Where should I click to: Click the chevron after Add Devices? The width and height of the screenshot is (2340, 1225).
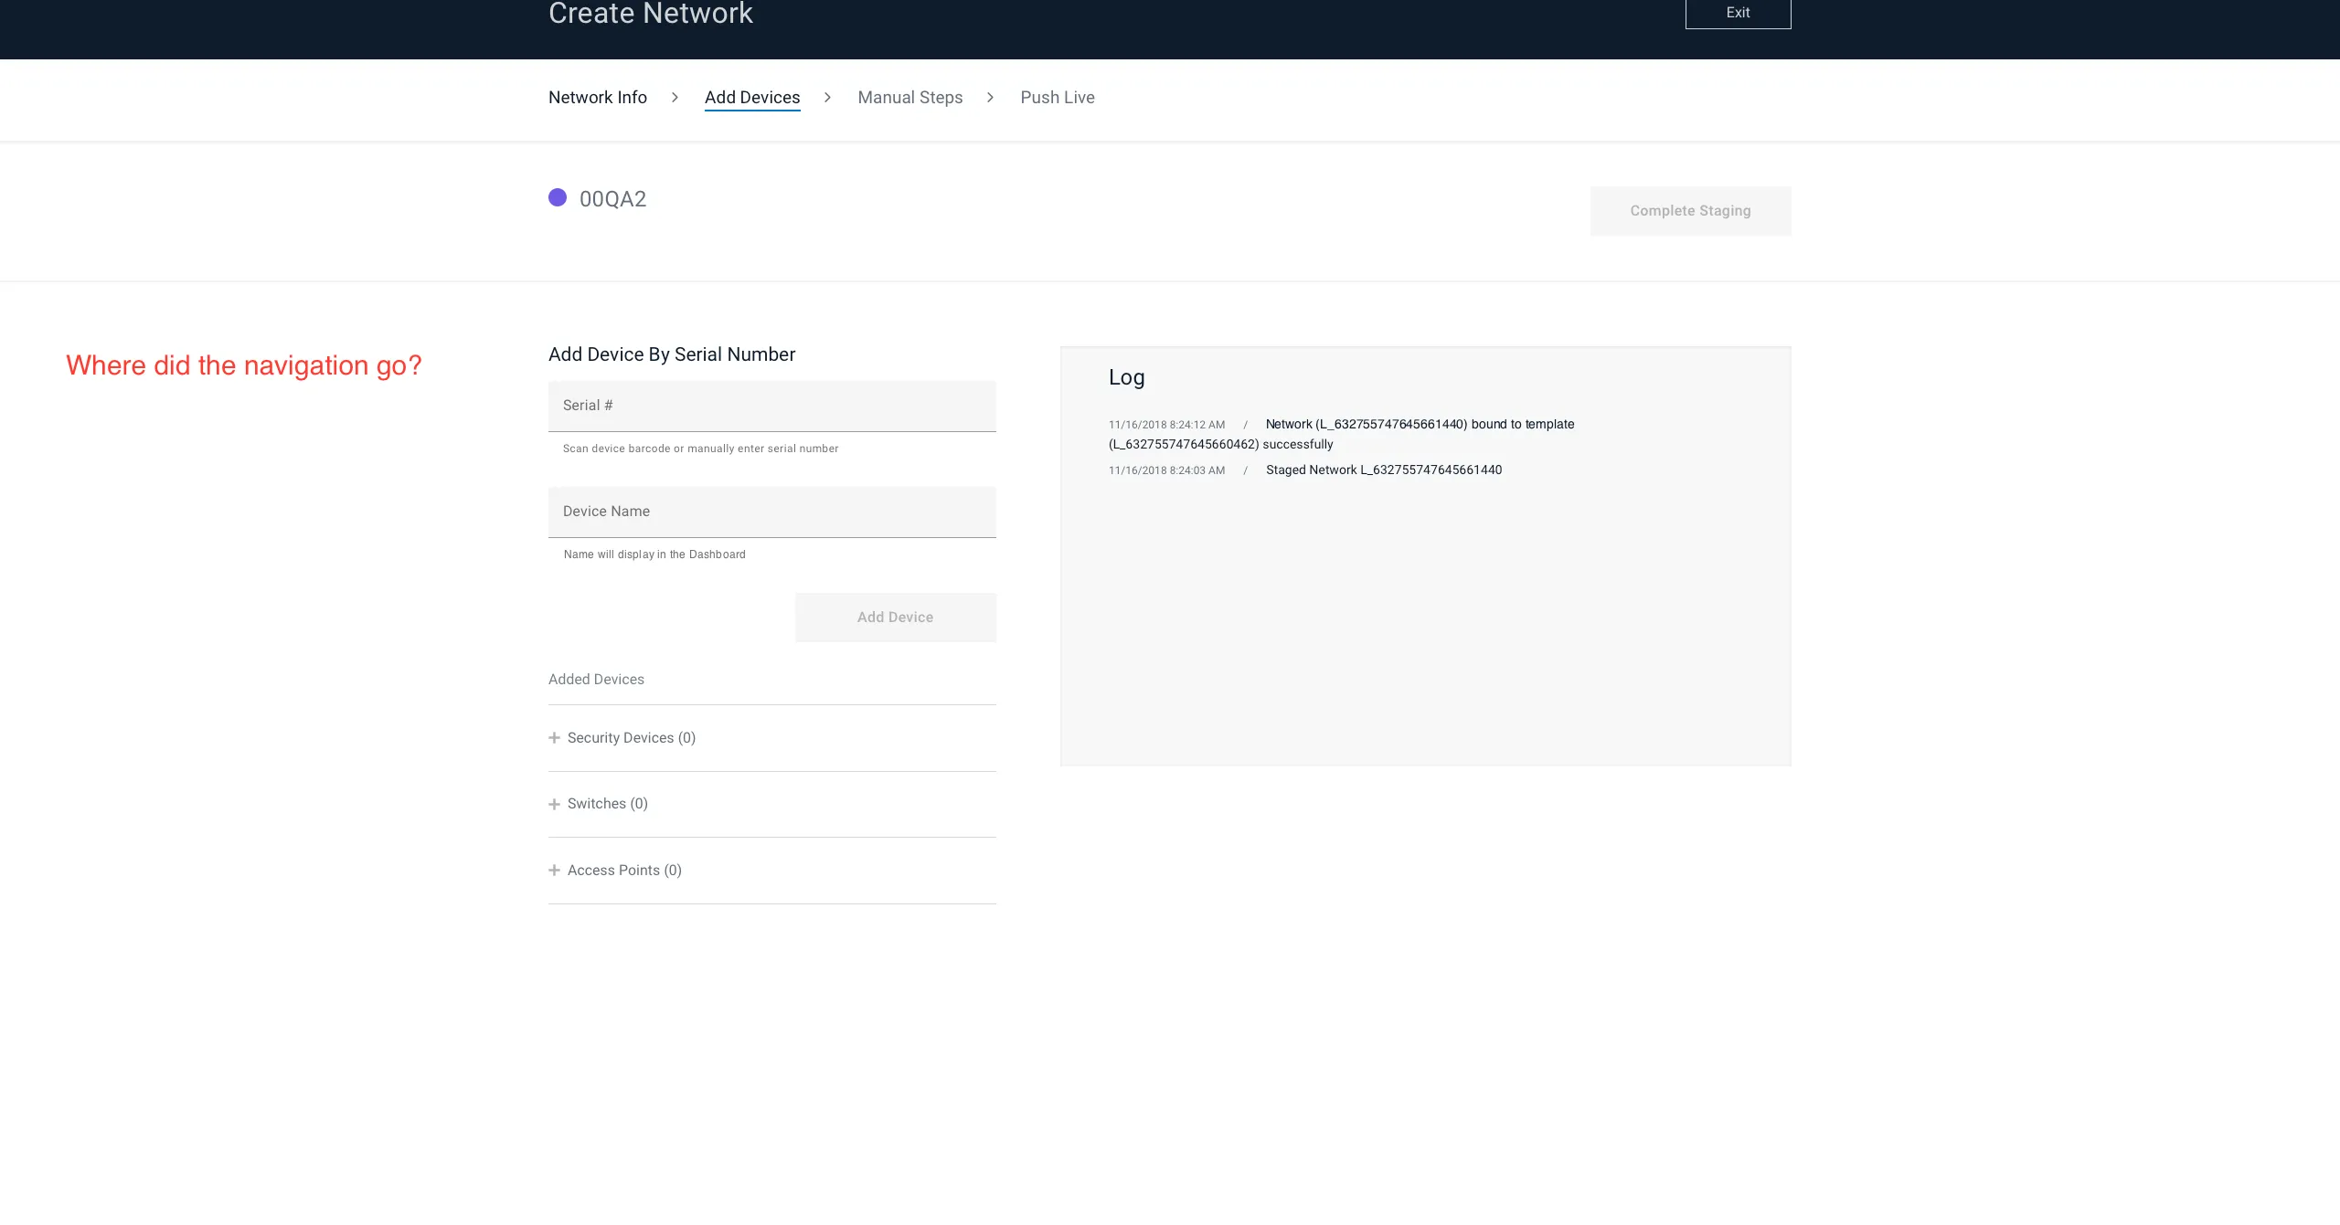pos(827,97)
